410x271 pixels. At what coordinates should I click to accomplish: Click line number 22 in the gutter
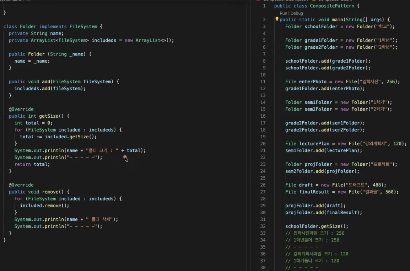[263, 158]
